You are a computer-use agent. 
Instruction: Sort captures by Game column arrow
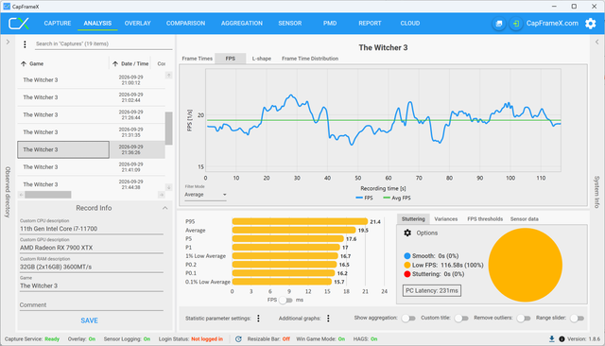[x=24, y=63]
